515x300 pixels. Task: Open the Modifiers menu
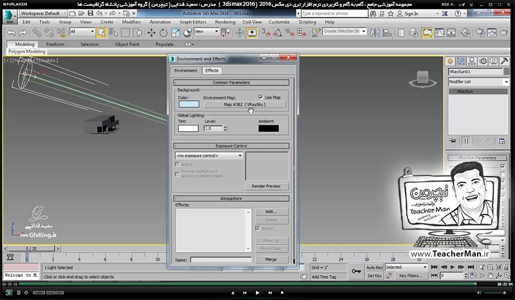(131, 22)
